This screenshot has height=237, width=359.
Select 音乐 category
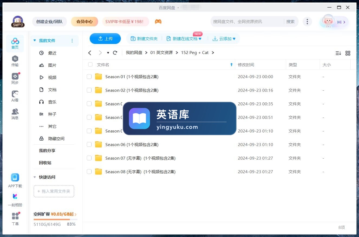pyautogui.click(x=52, y=102)
